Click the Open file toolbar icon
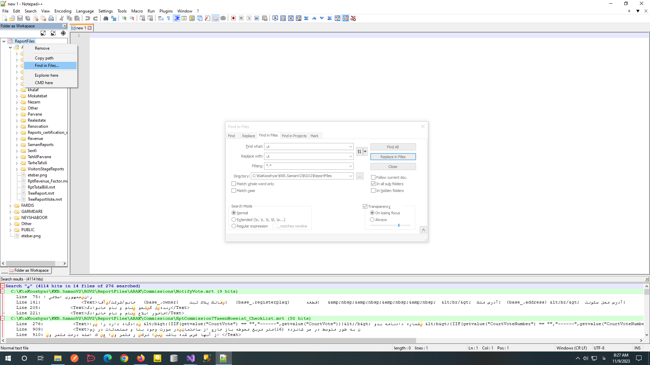 tap(12, 18)
